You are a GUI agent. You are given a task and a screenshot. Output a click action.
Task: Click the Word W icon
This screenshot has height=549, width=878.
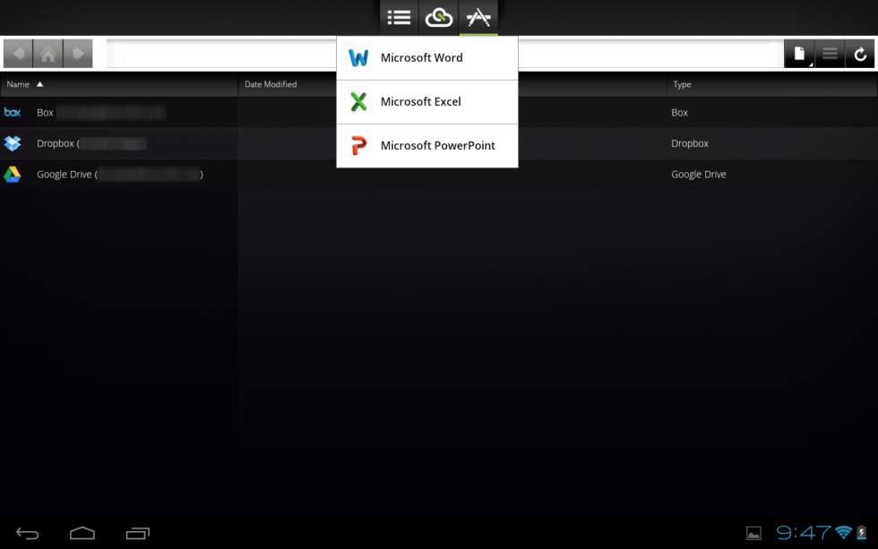358,57
